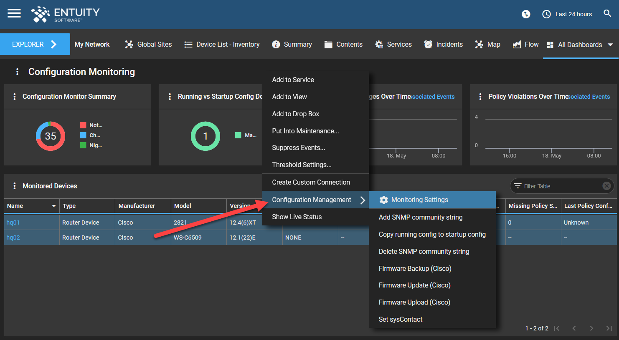Open Configuration Monitor Summary kebab menu
Viewport: 619px width, 340px height.
click(15, 97)
